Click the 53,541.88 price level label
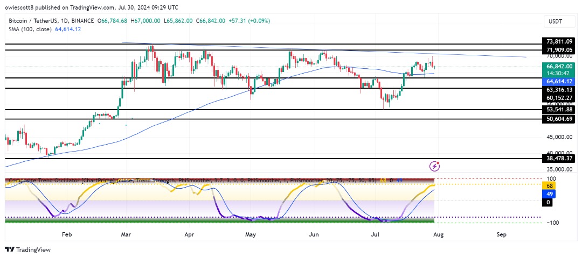The width and height of the screenshot is (582, 258). tap(559, 110)
